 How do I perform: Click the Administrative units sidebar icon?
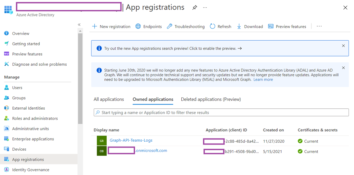pos(6,129)
